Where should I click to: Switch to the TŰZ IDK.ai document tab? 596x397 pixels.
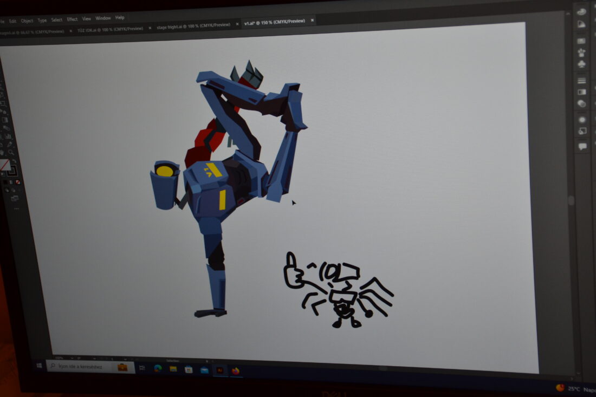[110, 29]
